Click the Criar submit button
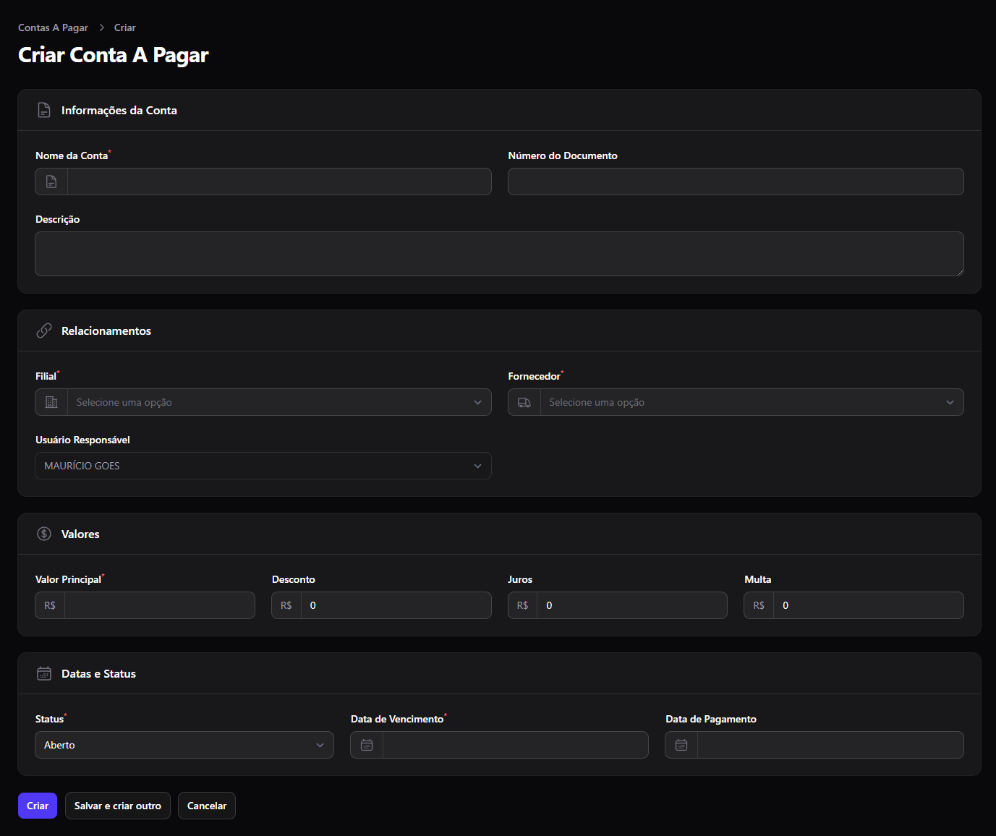This screenshot has height=836, width=996. (38, 806)
